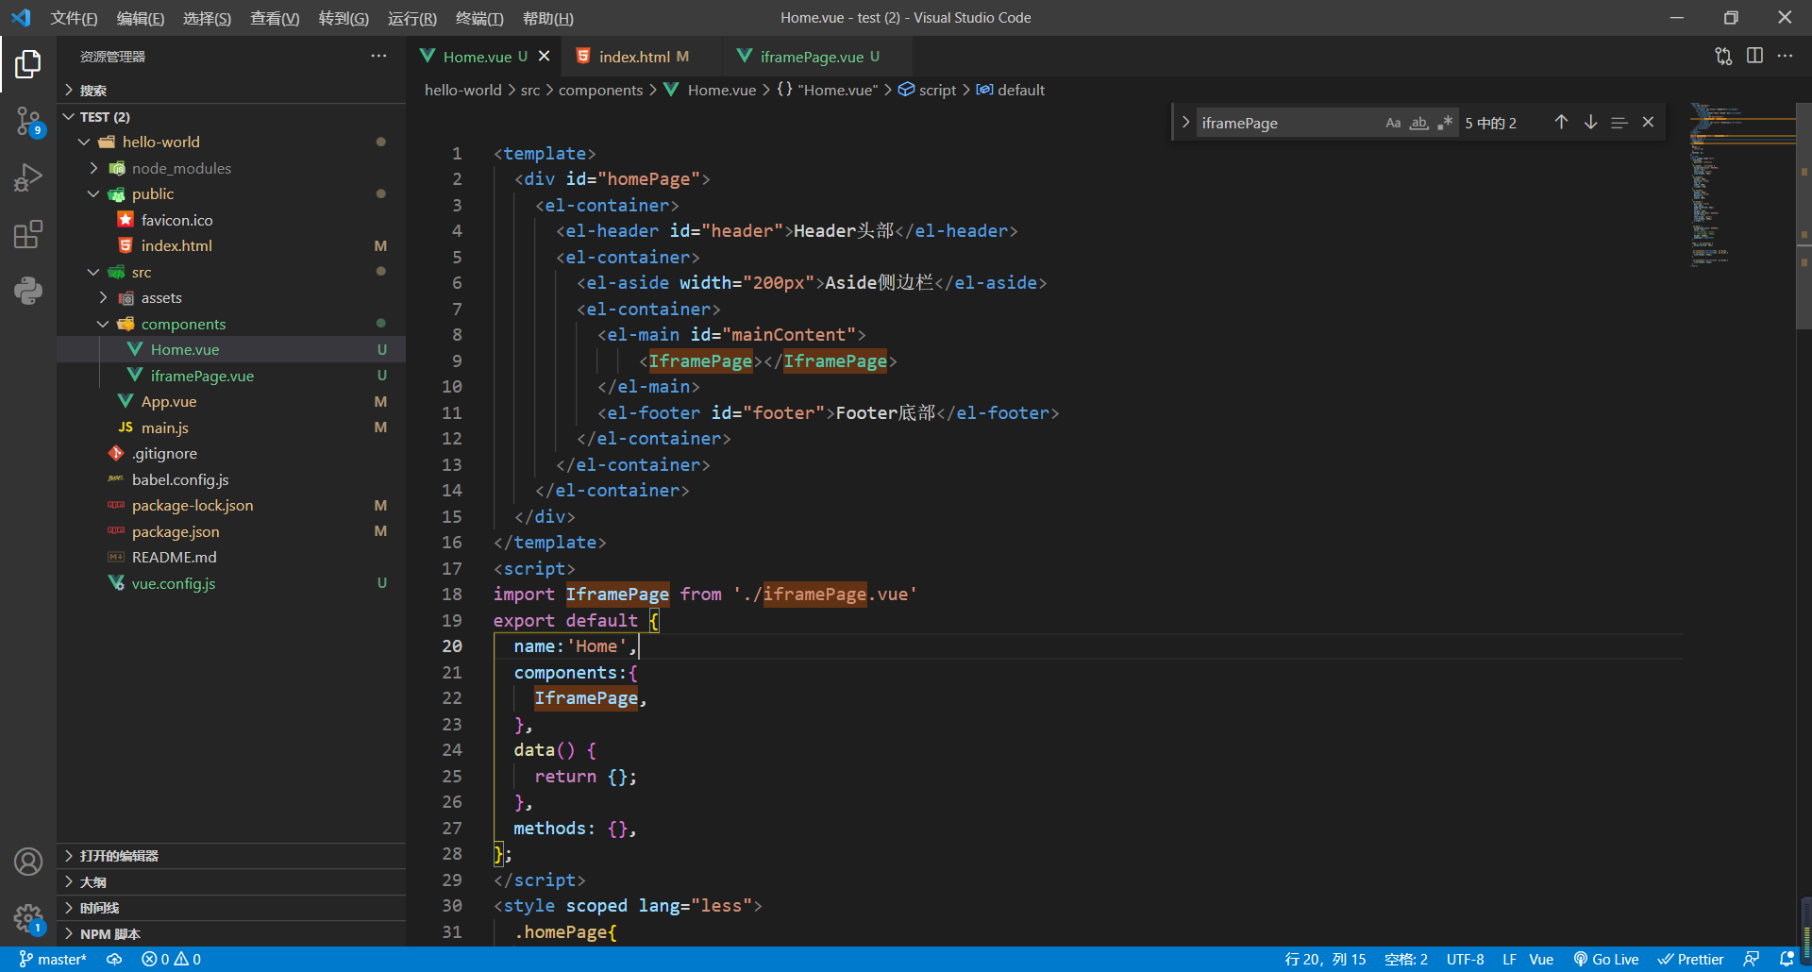Click line and column indicator 行 20, 列 15
1812x972 pixels.
1325,959
